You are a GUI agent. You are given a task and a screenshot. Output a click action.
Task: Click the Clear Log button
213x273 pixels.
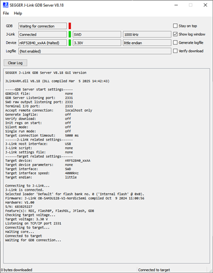15,63
